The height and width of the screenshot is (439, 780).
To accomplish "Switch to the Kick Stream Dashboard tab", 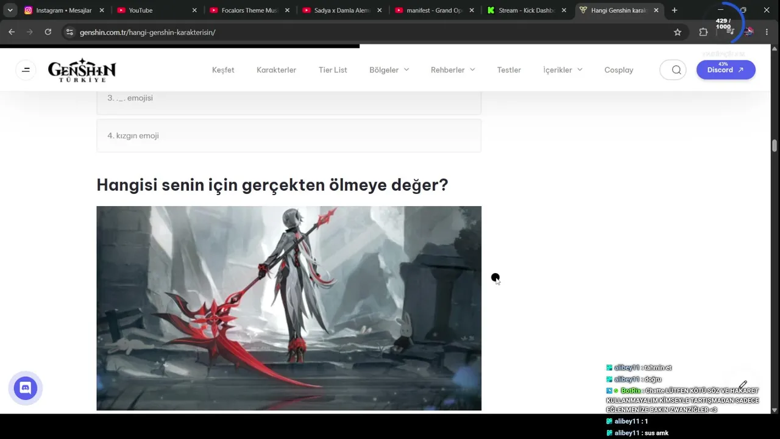I will 527,10.
